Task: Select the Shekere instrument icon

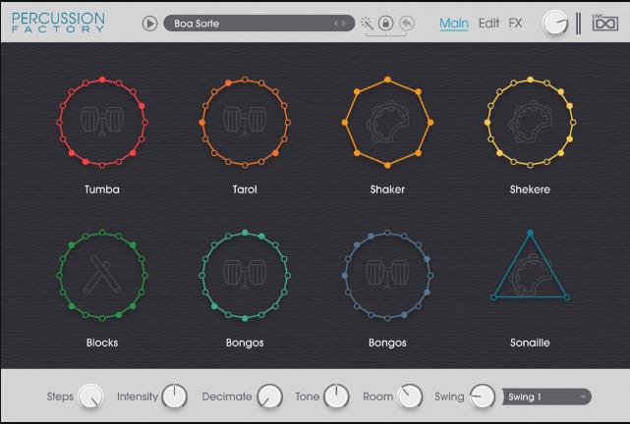Action: pyautogui.click(x=530, y=123)
